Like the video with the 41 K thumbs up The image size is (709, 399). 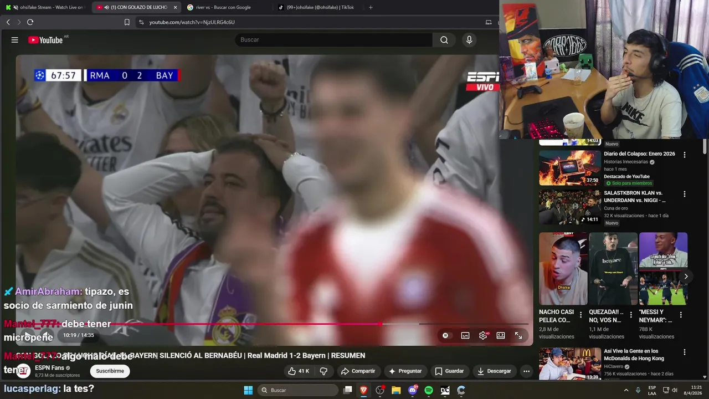point(298,371)
